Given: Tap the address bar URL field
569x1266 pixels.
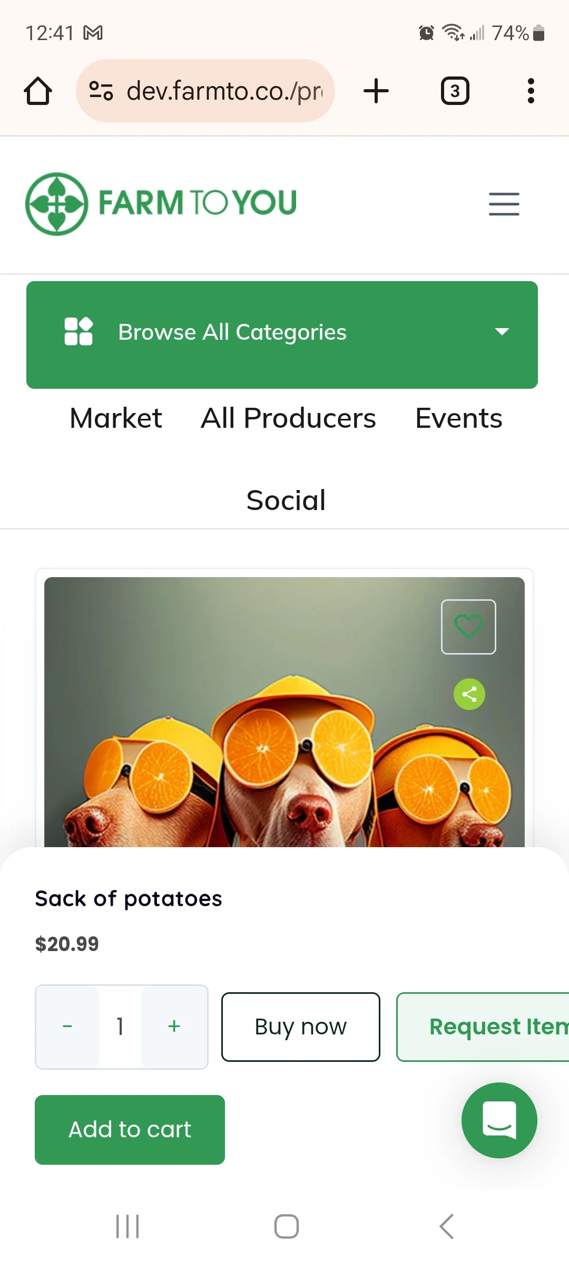Looking at the screenshot, I should pos(224,91).
